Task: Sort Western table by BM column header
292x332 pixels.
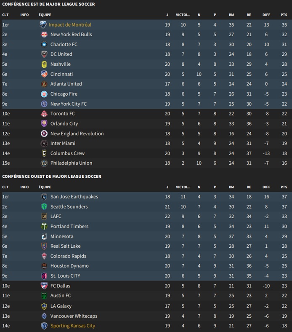Action: pos(231,187)
